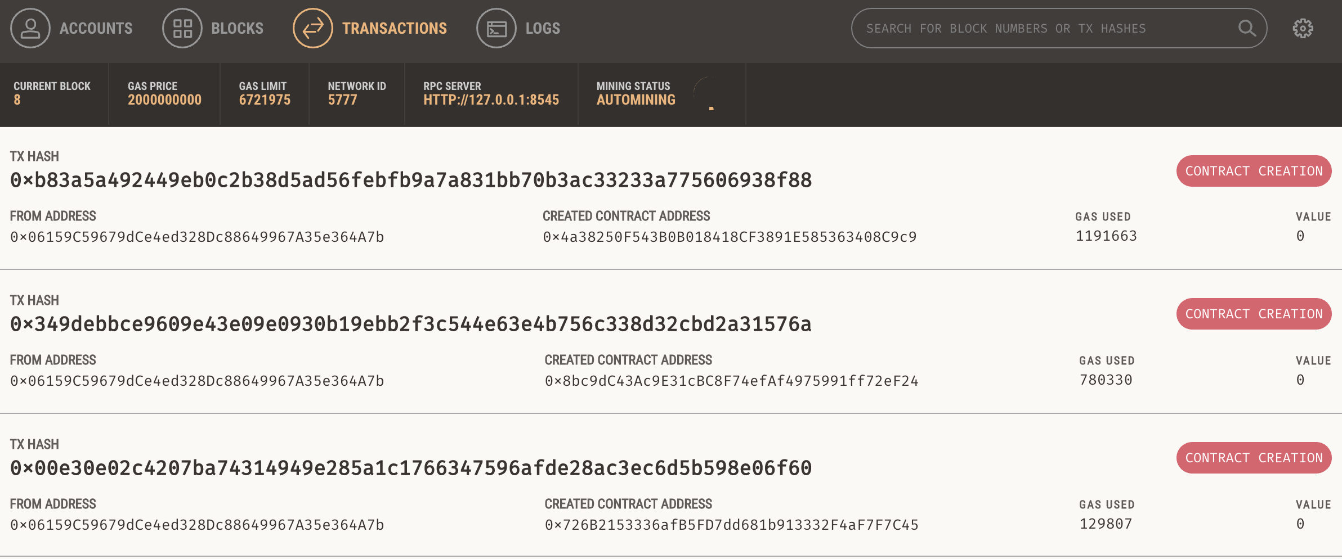Click the first Contract Creation badge

[1254, 171]
